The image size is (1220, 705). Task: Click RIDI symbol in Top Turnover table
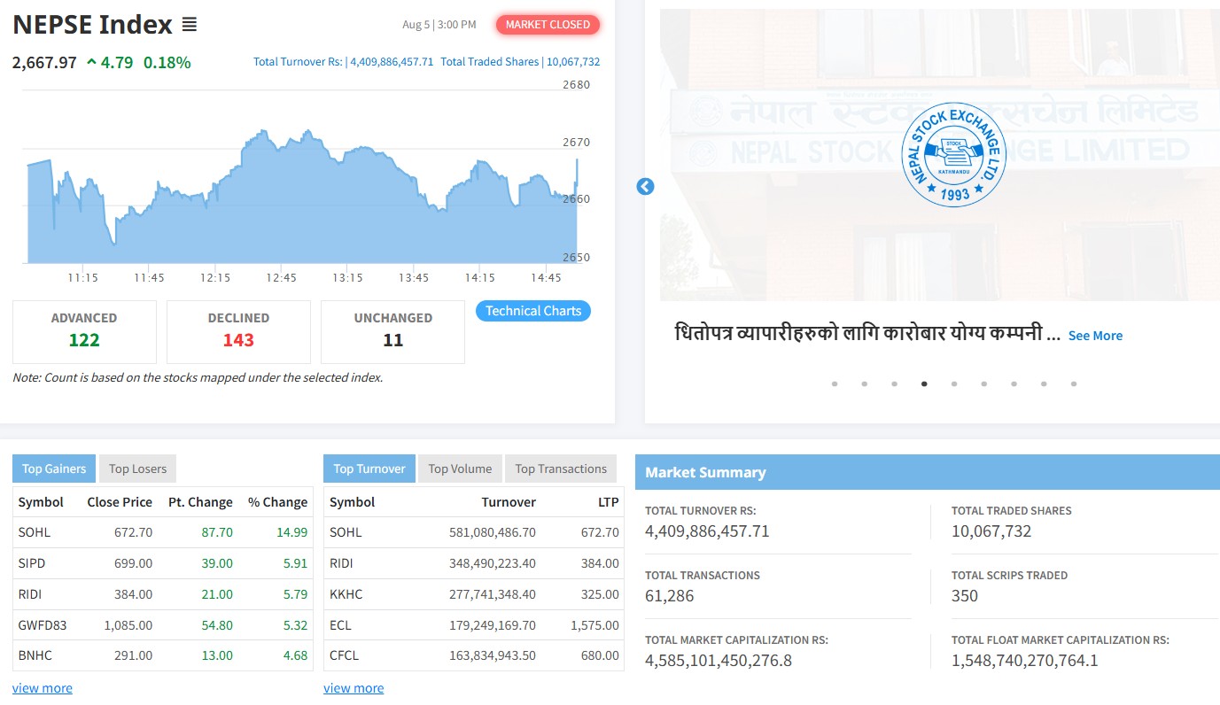coord(342,563)
